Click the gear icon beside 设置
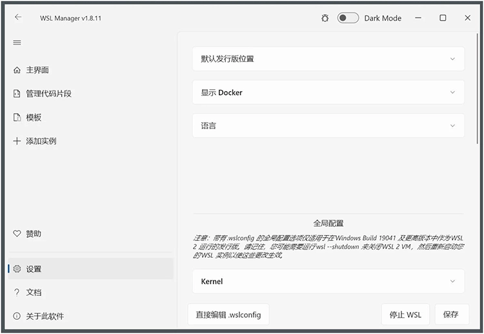Viewport: 484px width, 334px height. 17,269
